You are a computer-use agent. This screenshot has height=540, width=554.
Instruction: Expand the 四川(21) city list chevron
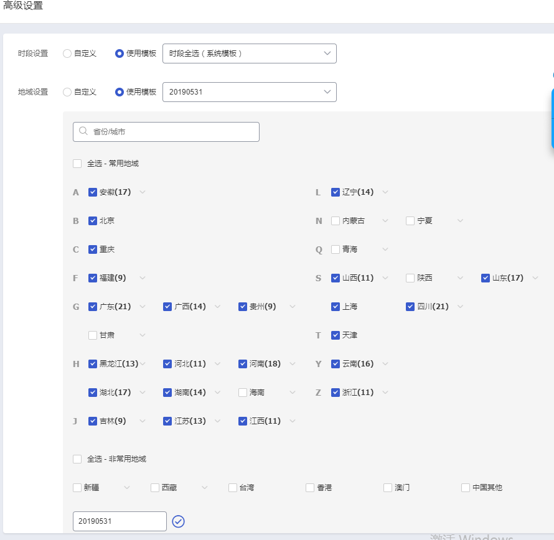[x=460, y=307]
